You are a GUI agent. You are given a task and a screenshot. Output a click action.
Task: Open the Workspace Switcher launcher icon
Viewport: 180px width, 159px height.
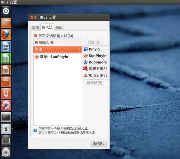[x=6, y=141]
